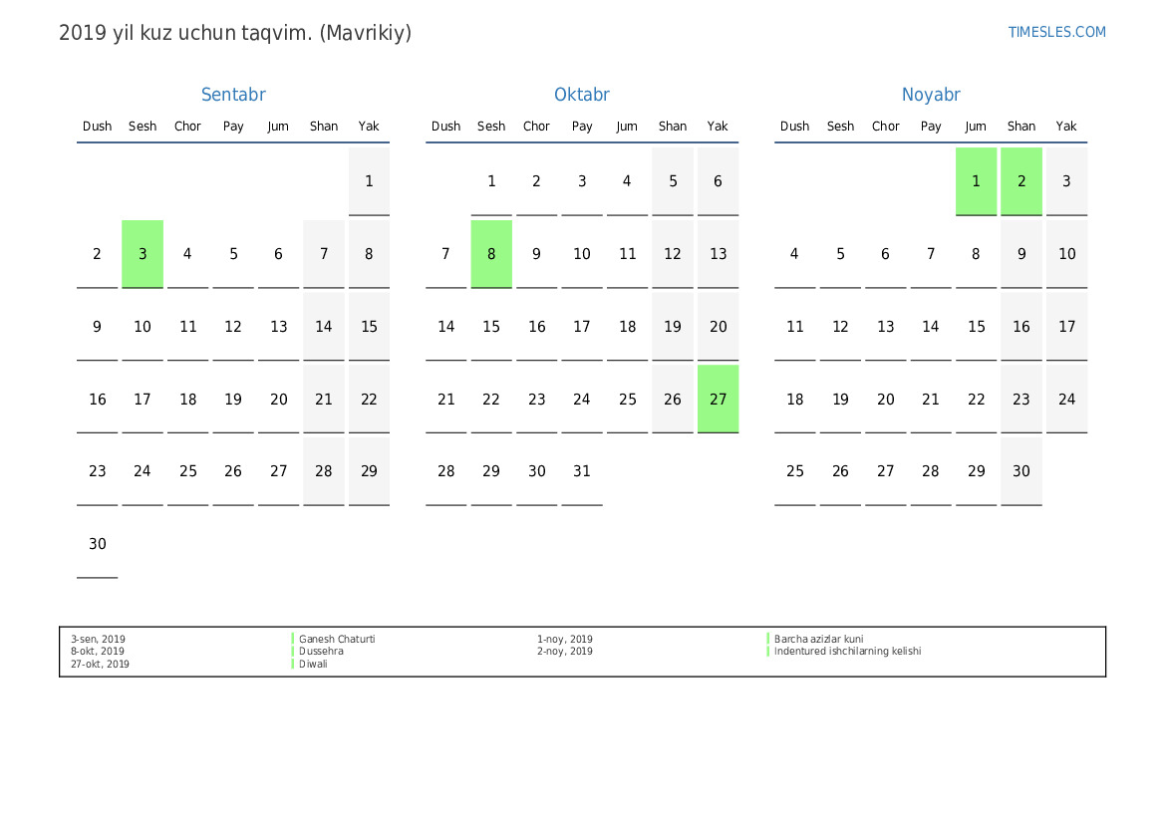The height and width of the screenshot is (824, 1165).
Task: Select the green October 27 Diwali cell
Action: click(x=718, y=399)
